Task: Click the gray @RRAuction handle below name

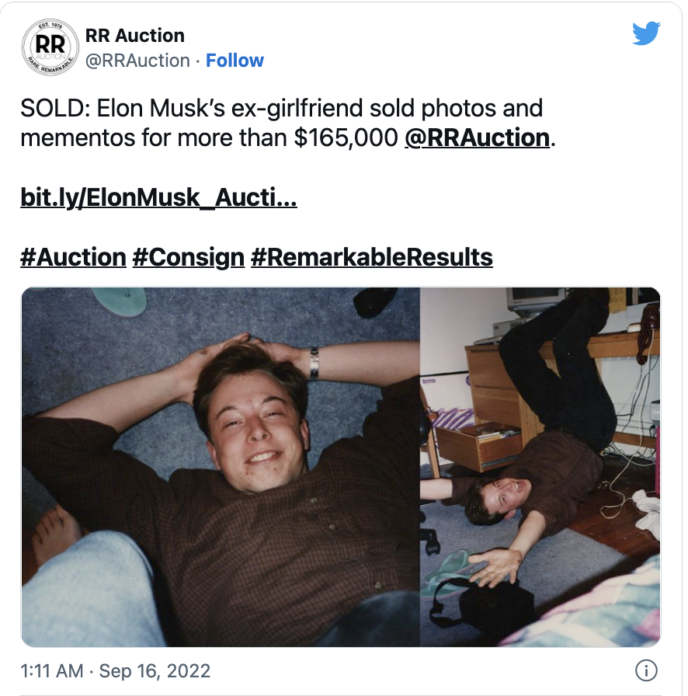Action: tap(137, 61)
